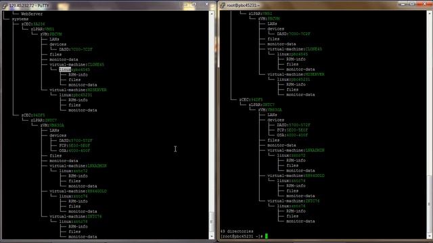Close the root@pbc45231 PuTTY window

point(425,4)
